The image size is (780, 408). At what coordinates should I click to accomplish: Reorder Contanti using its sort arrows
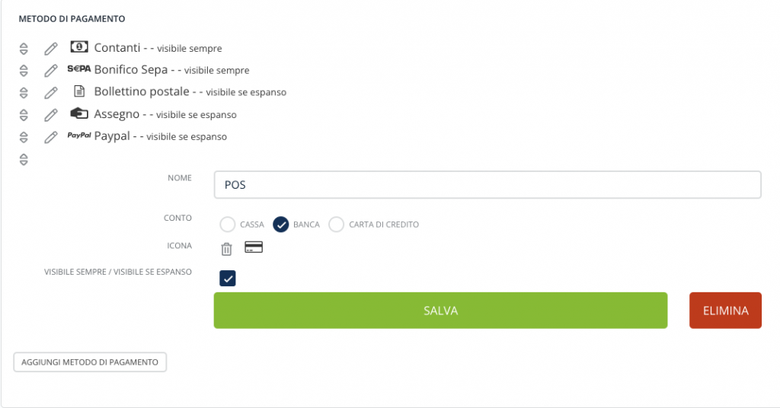point(24,49)
